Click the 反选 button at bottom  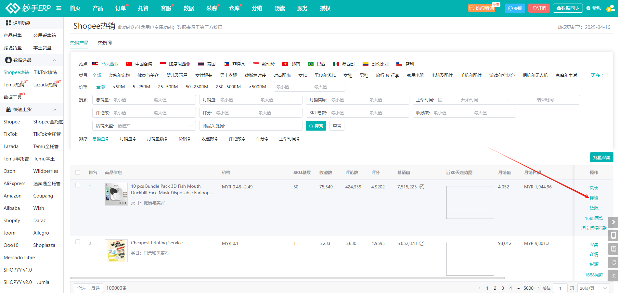pyautogui.click(x=96, y=288)
